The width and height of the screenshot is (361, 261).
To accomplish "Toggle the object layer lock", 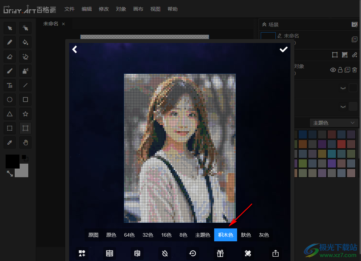I will (340, 70).
